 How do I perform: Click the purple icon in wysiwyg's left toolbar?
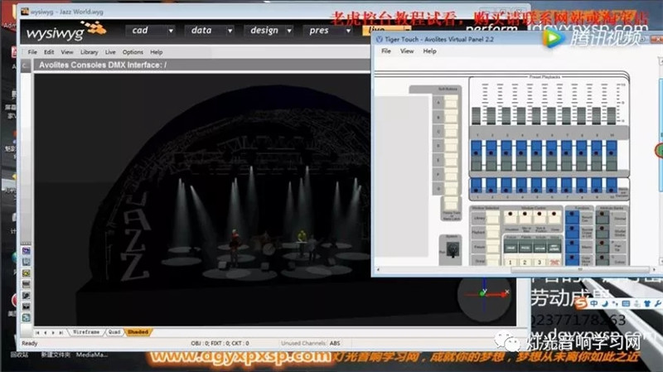coord(27,251)
